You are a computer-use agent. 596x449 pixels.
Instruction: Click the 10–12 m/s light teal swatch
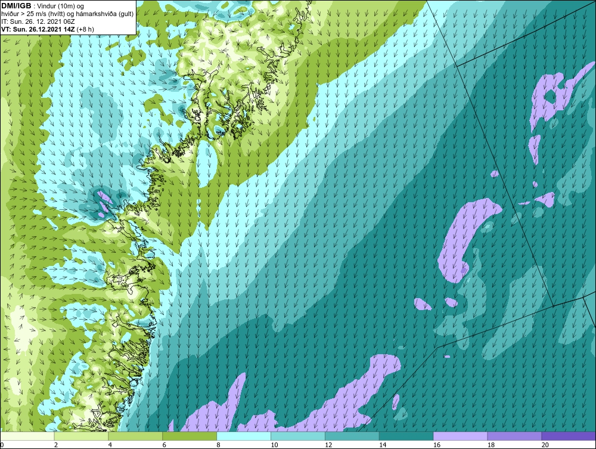298,436
